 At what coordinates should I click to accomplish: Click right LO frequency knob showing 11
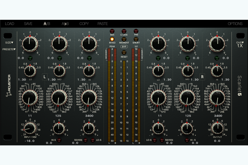(158, 98)
